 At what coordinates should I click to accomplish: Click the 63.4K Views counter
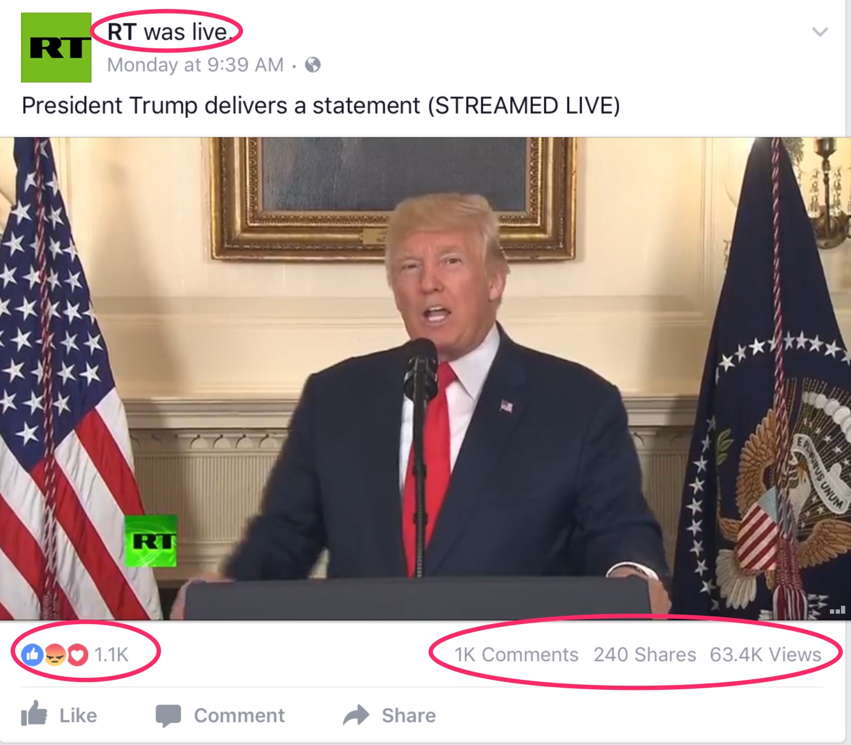click(765, 655)
